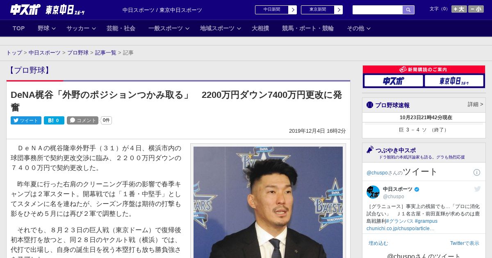This screenshot has height=258, width=492.
Task: Focus the header search input field
Action: (378, 10)
